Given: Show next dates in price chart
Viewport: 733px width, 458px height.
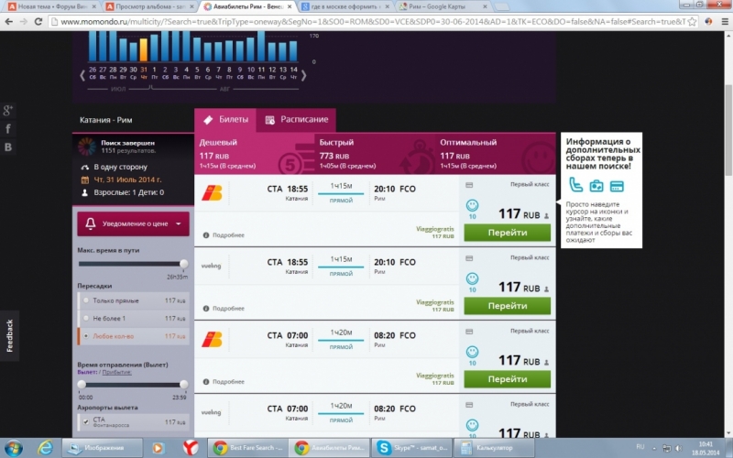Looking at the screenshot, I should point(304,75).
